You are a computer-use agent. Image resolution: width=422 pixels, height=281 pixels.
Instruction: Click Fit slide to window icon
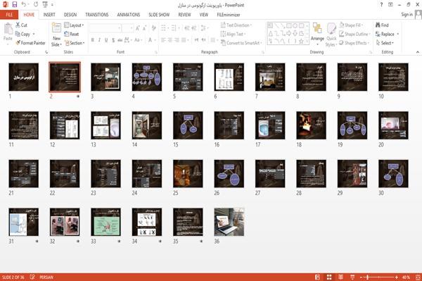[x=418, y=277]
